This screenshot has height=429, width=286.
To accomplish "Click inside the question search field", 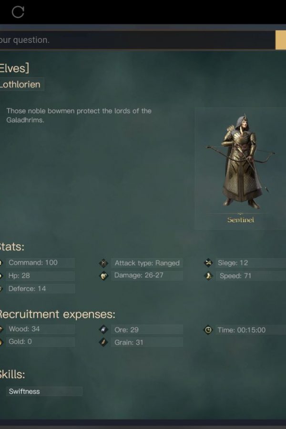I will coord(137,40).
